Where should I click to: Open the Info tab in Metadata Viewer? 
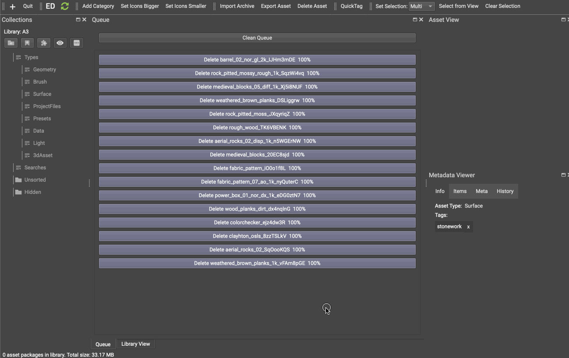(x=440, y=191)
